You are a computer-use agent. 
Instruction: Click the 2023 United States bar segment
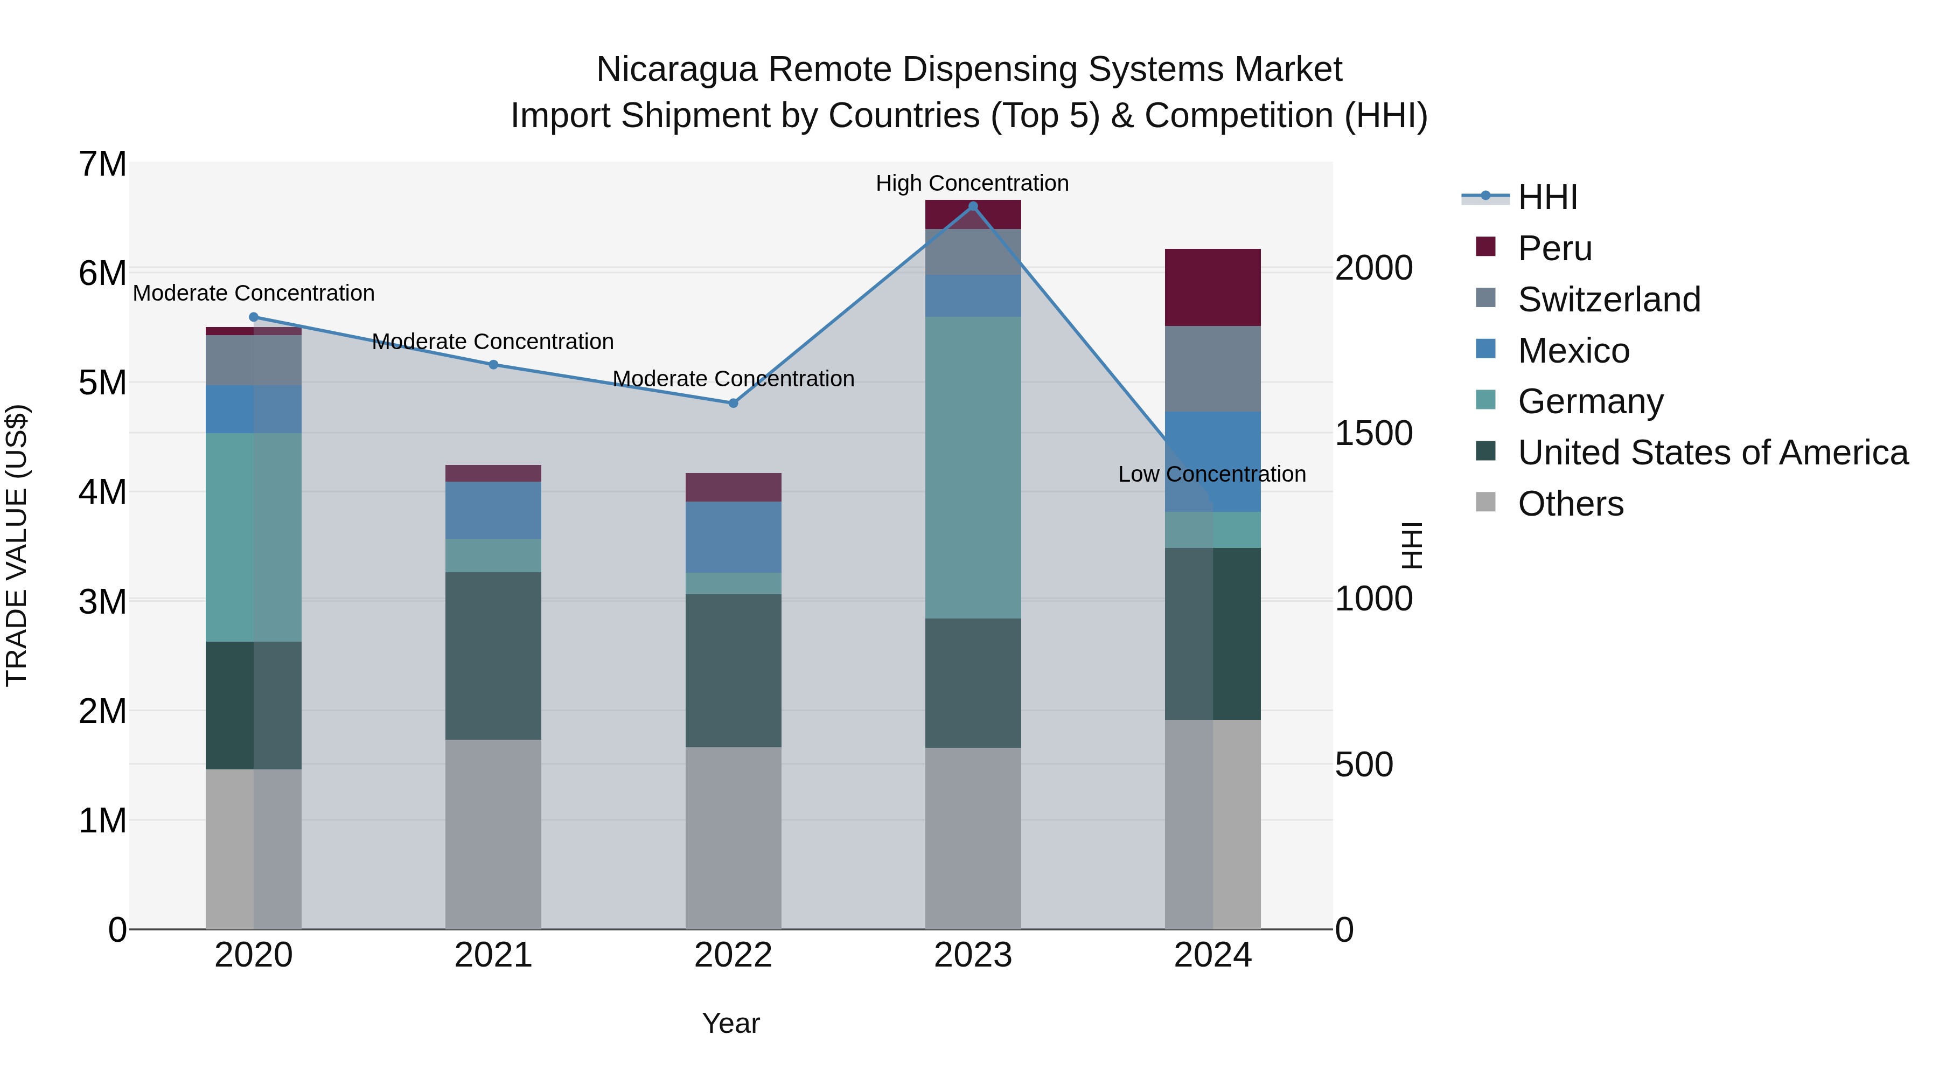(x=973, y=684)
